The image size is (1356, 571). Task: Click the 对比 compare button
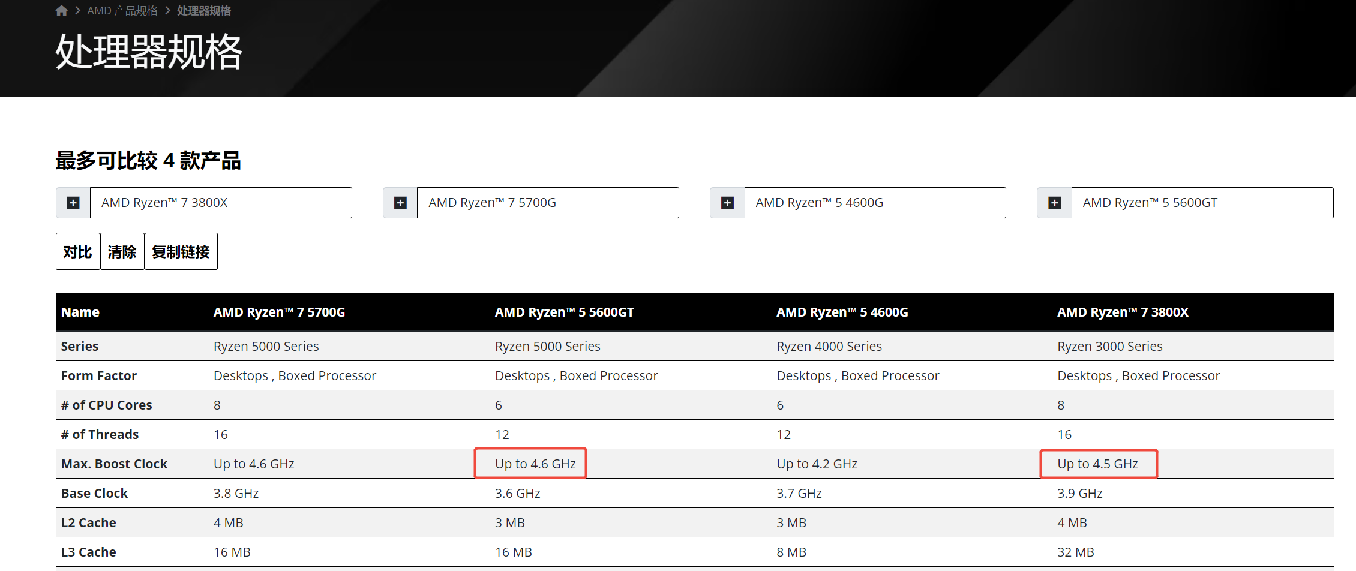point(78,251)
